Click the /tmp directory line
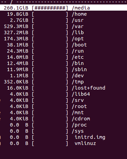This screenshot has height=159, width=127. point(63,82)
